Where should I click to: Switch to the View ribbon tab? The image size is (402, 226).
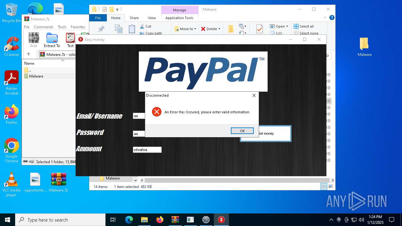[x=152, y=18]
